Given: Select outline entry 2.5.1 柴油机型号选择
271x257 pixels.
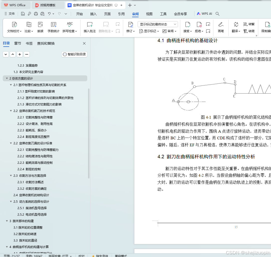Looking at the screenshot, I should point(32,208).
